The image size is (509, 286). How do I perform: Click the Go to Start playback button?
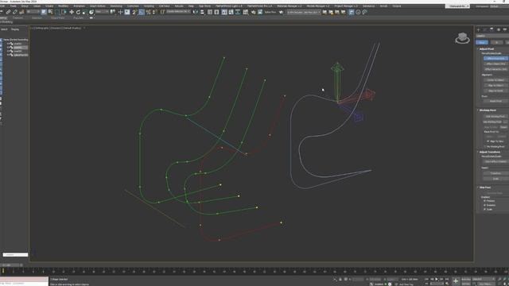click(x=426, y=279)
